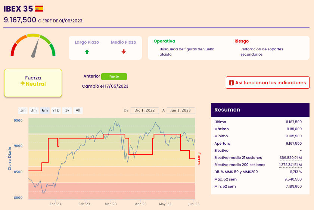Image resolution: width=314 pixels, height=210 pixels.
Task: Click the red down arrow under Medio Plazo
Action: [x=124, y=51]
